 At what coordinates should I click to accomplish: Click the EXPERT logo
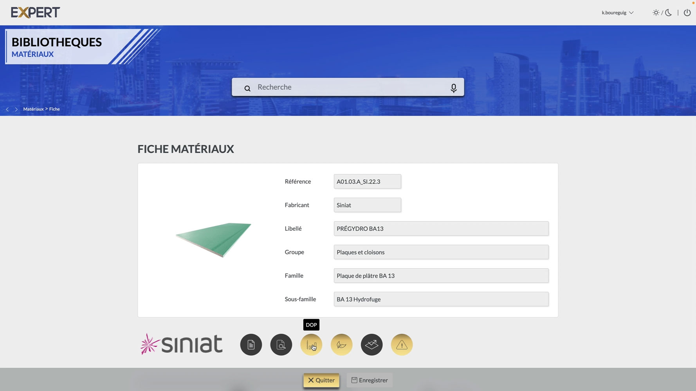(x=35, y=13)
